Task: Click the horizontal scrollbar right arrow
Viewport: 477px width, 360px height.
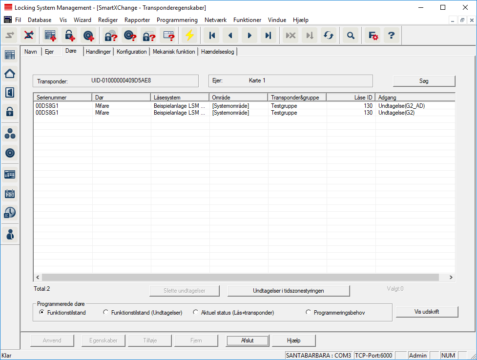Action: pos(451,277)
